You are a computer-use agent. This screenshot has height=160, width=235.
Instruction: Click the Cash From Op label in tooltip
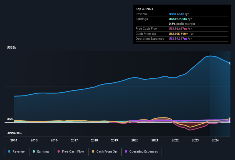146,34
